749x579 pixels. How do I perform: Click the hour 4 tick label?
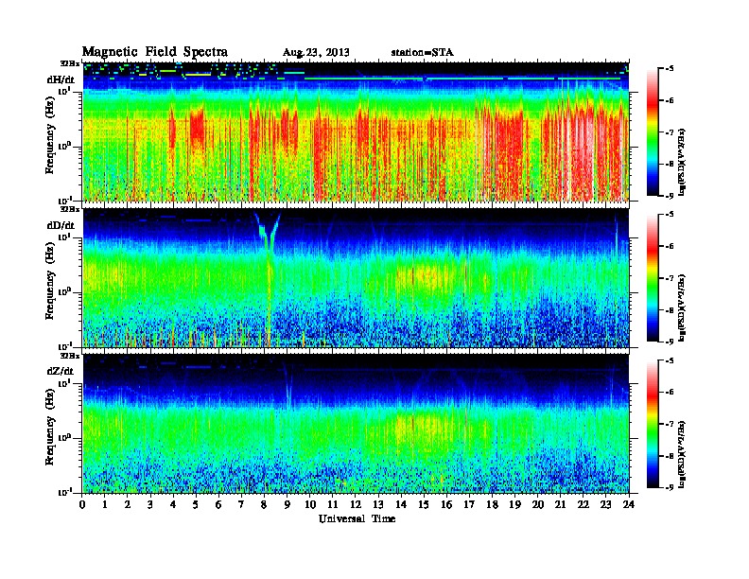(173, 504)
